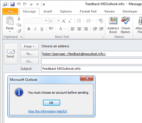Click in the Subject field
Screen dimensions: 142x123
(x=92, y=69)
